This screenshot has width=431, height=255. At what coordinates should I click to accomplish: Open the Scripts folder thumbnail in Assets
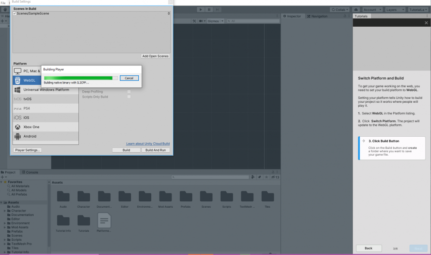pyautogui.click(x=227, y=197)
